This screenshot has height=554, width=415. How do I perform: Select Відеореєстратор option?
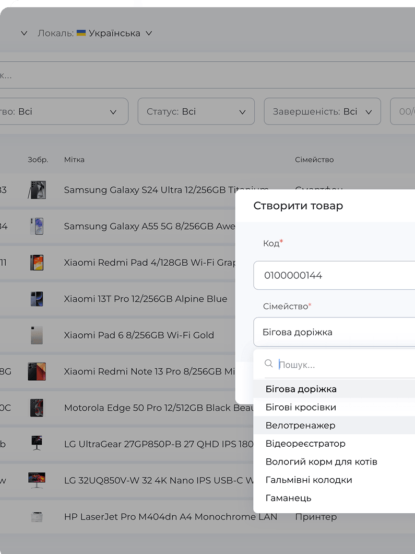point(334,444)
